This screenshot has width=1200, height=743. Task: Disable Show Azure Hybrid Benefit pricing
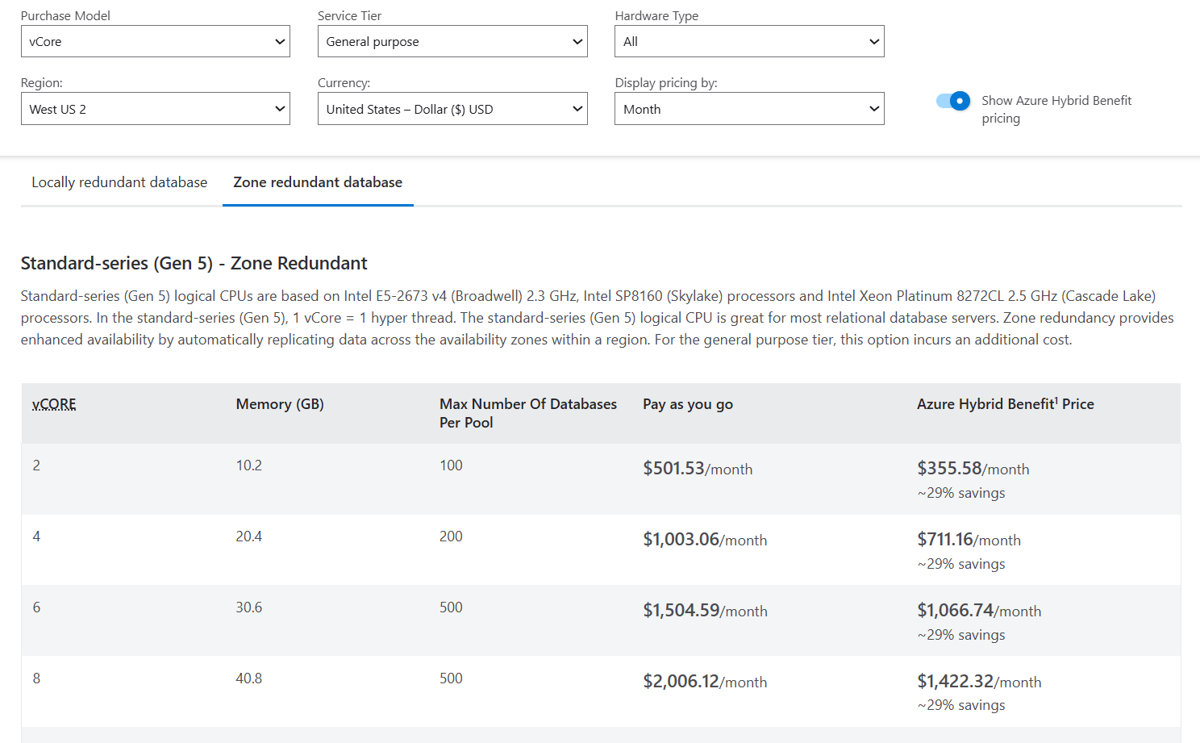point(953,101)
